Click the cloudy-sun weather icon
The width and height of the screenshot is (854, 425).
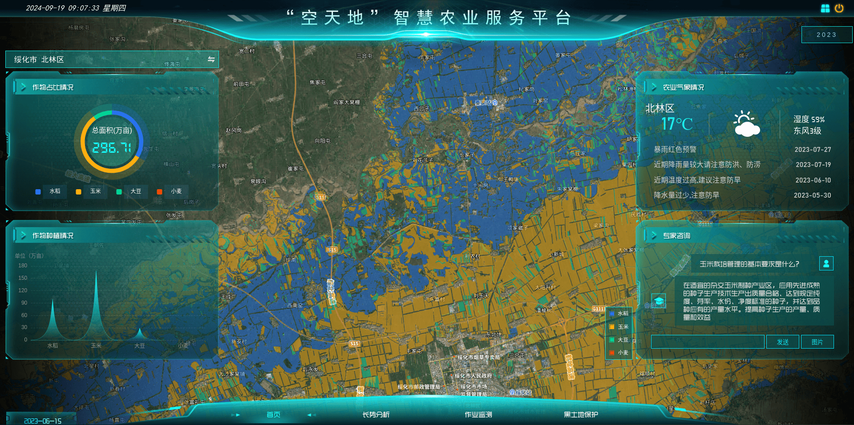pyautogui.click(x=746, y=124)
